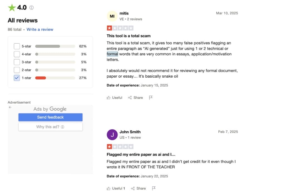Flag the mitis review
Screen dimensions: 285x196
tap(151, 98)
